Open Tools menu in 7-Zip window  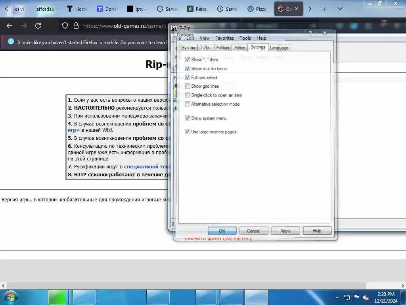point(245,38)
